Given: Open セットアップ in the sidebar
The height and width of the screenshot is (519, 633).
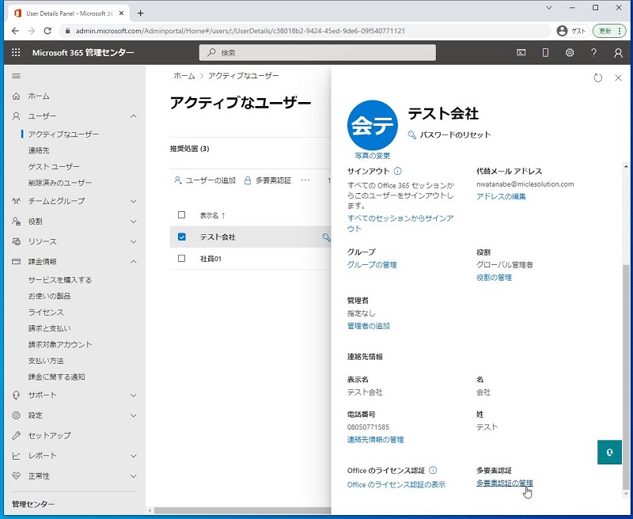Looking at the screenshot, I should 49,435.
